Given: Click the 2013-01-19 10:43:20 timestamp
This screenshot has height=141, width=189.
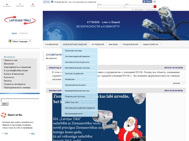Looking at the screenshot, I should tap(173, 68).
